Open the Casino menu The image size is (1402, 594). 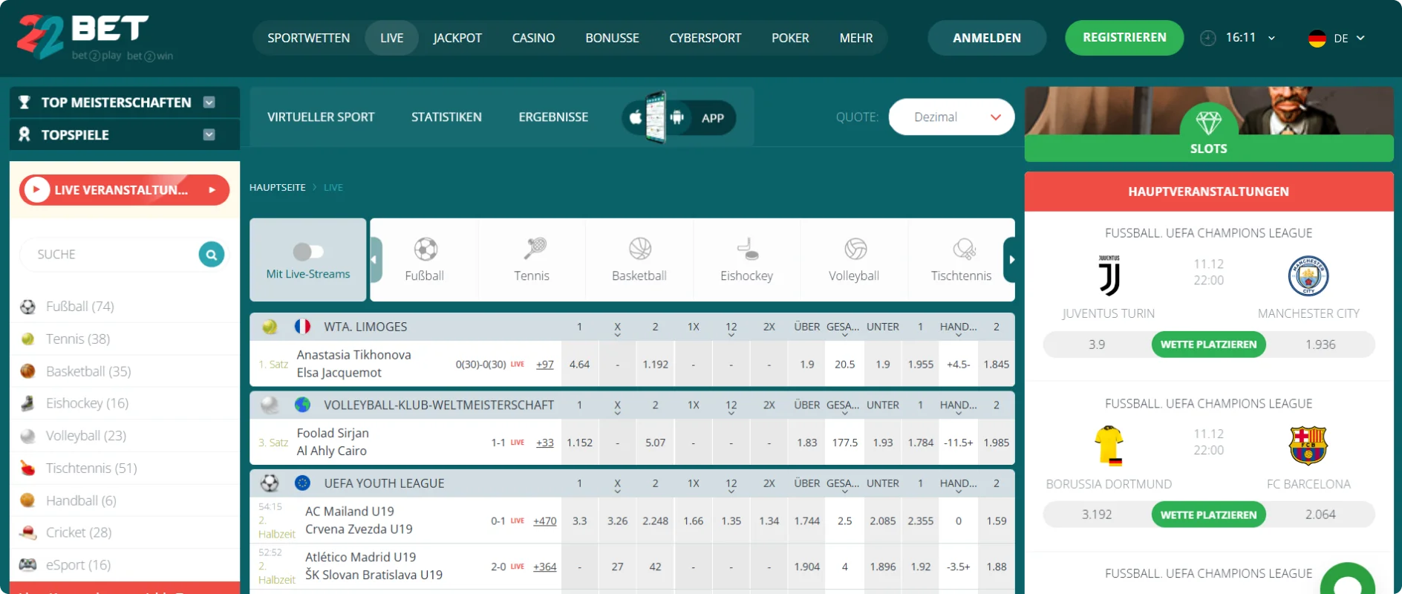point(533,38)
